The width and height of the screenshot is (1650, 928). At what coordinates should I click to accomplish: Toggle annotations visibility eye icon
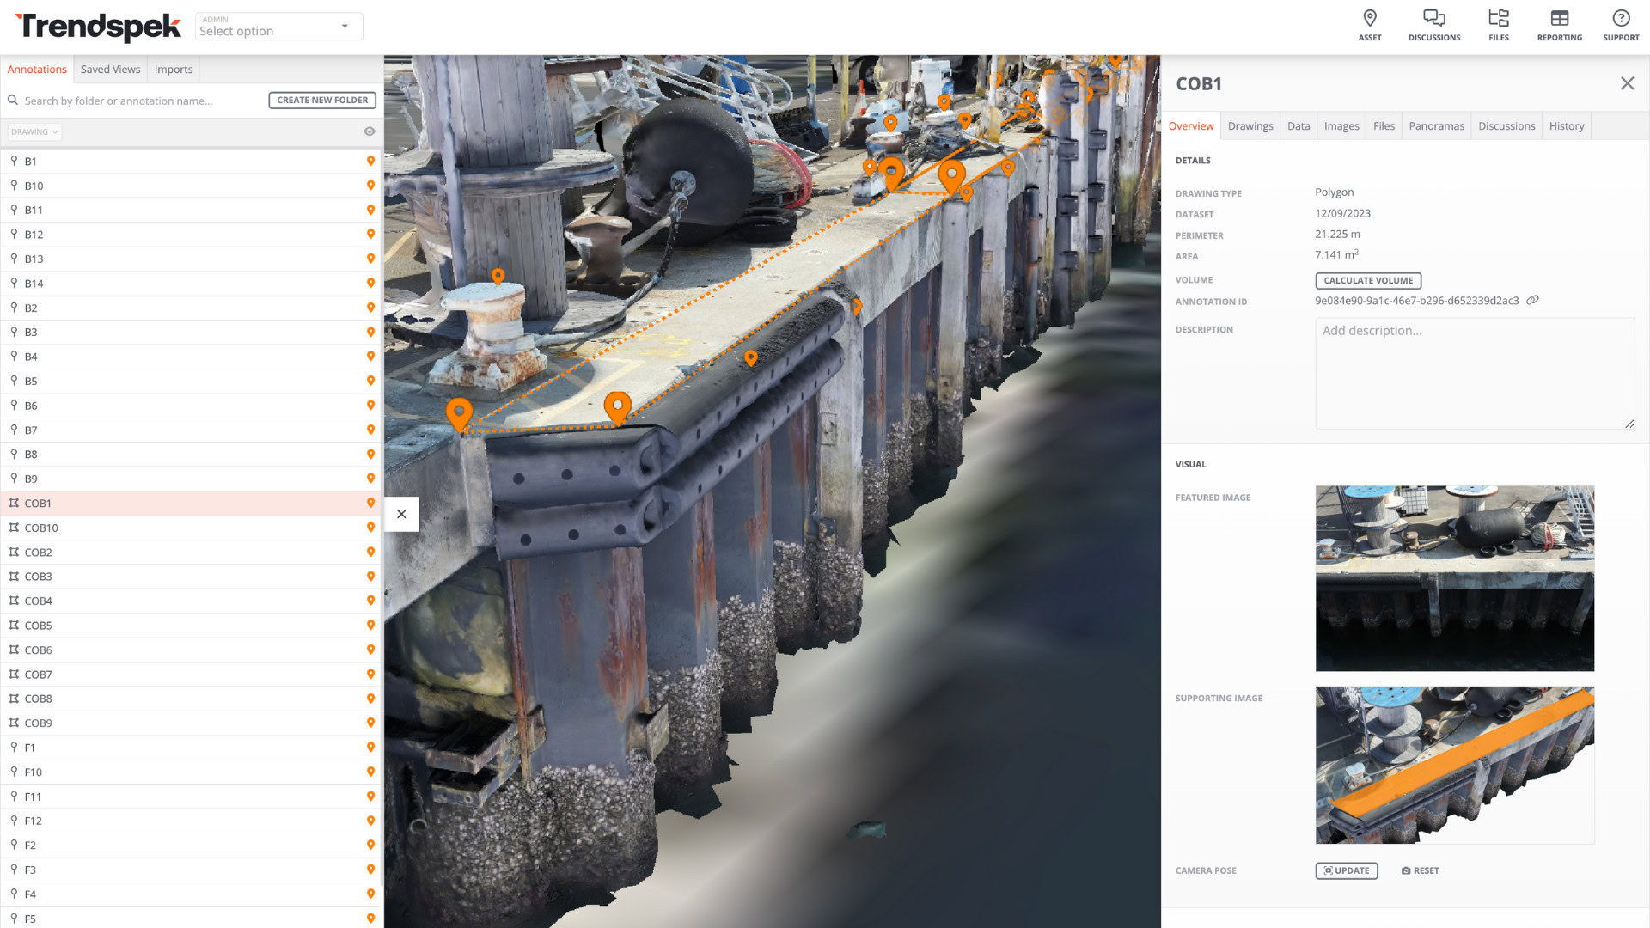coord(370,131)
